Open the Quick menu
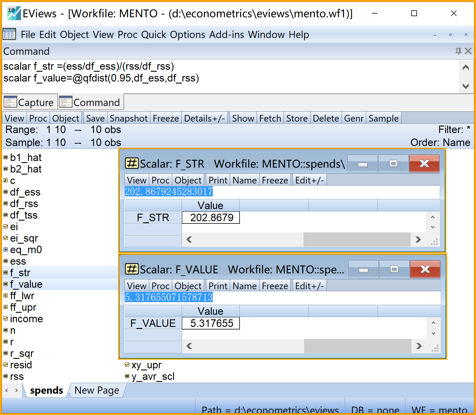Screen dimensions: 476x415 pos(153,35)
